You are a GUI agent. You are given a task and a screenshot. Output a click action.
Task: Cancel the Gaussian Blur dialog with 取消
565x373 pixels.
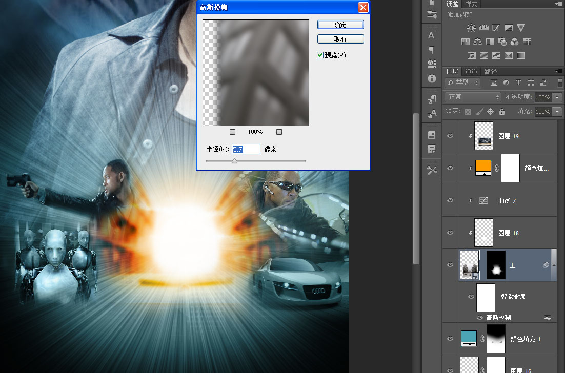(x=340, y=39)
